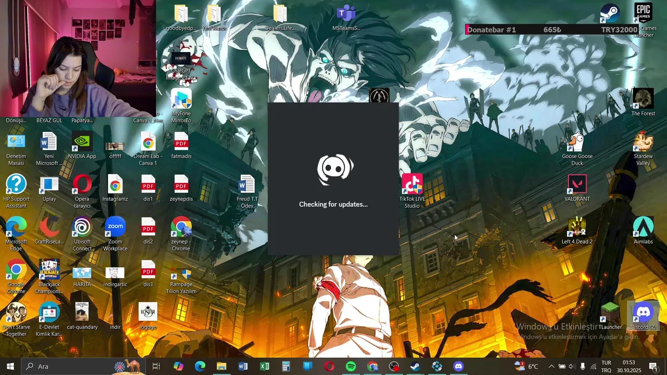The image size is (667, 375).
Task: Select the Stardew Valley desktop icon
Action: tap(643, 149)
